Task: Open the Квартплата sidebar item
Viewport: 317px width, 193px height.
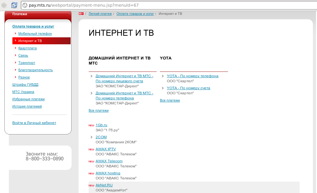Action: (28, 48)
